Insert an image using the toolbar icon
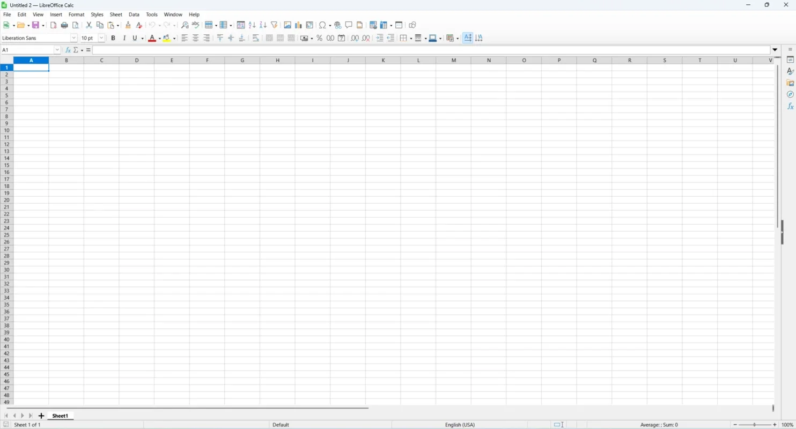Viewport: 796px width, 429px height. 288,25
